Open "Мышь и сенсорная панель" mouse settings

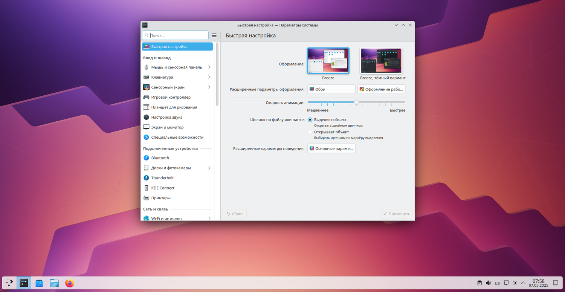pyautogui.click(x=177, y=67)
